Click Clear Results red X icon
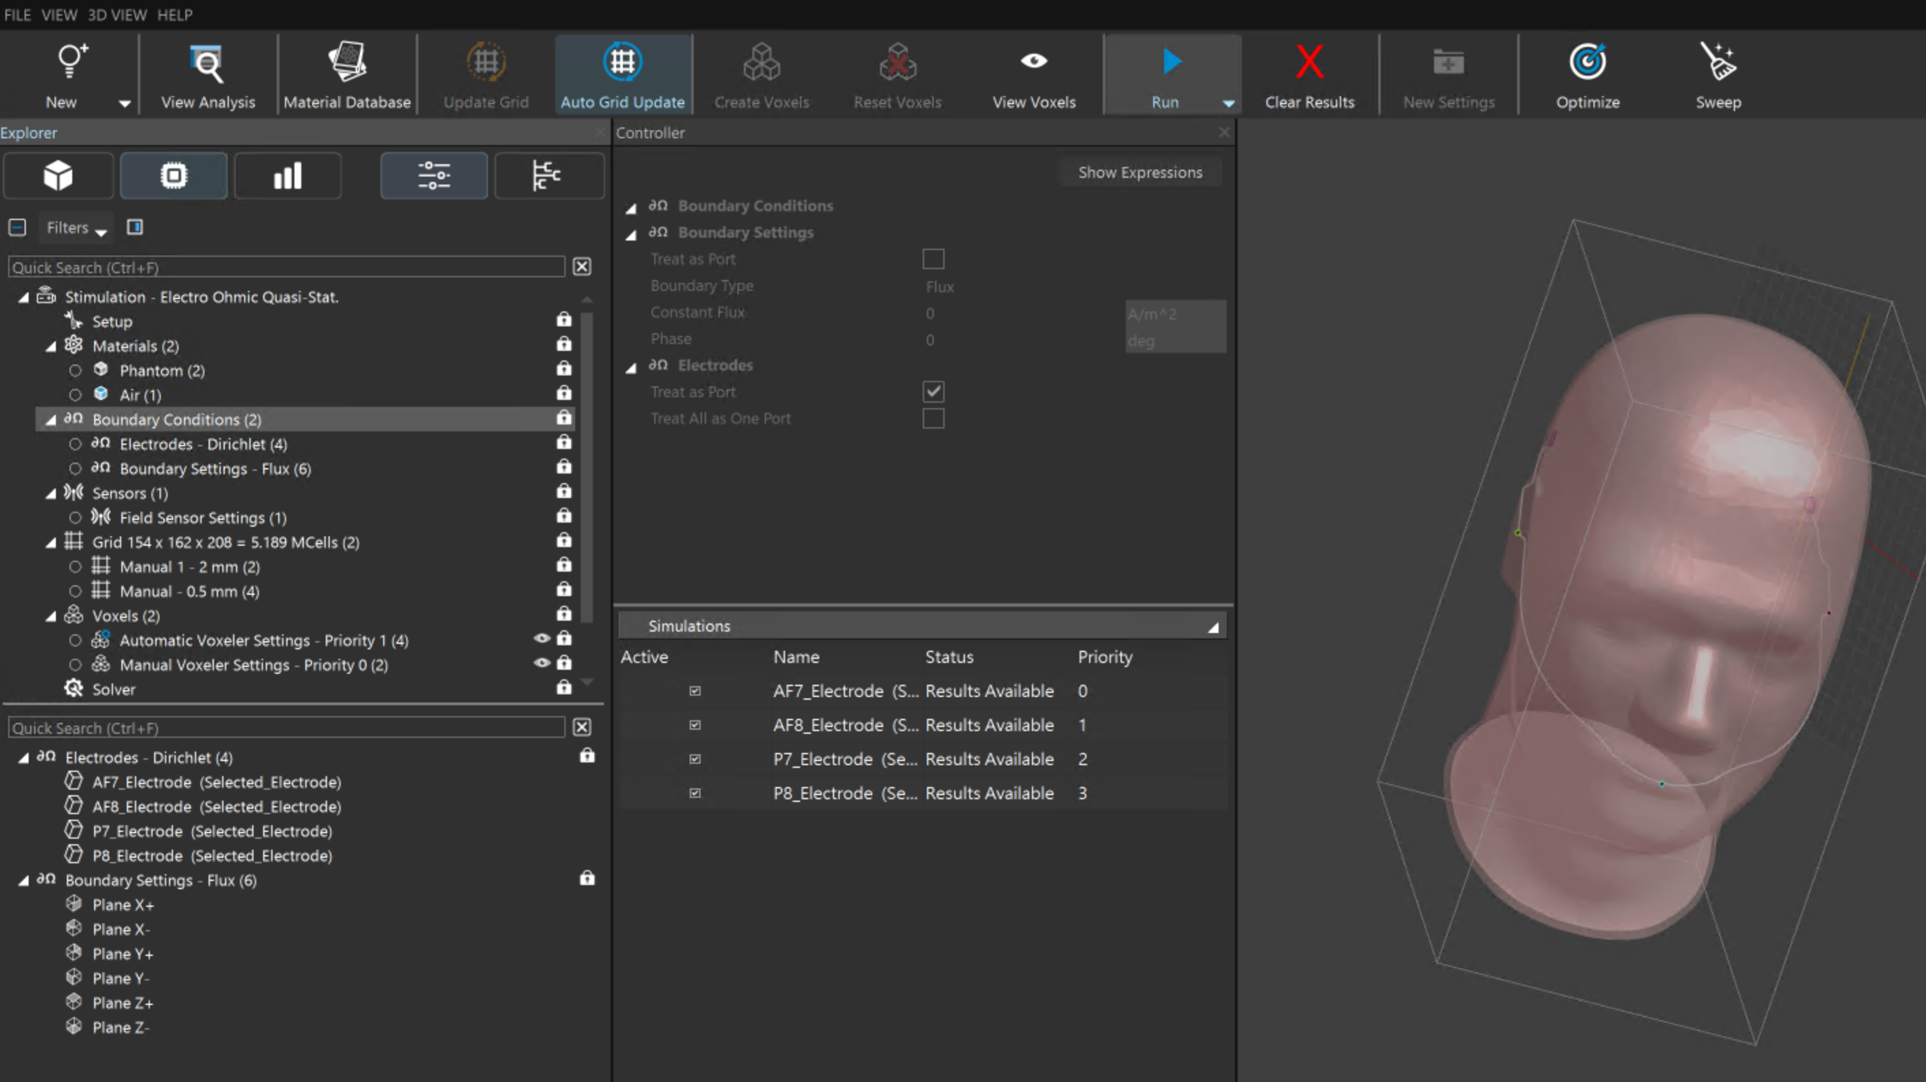The width and height of the screenshot is (1926, 1082). [x=1309, y=62]
